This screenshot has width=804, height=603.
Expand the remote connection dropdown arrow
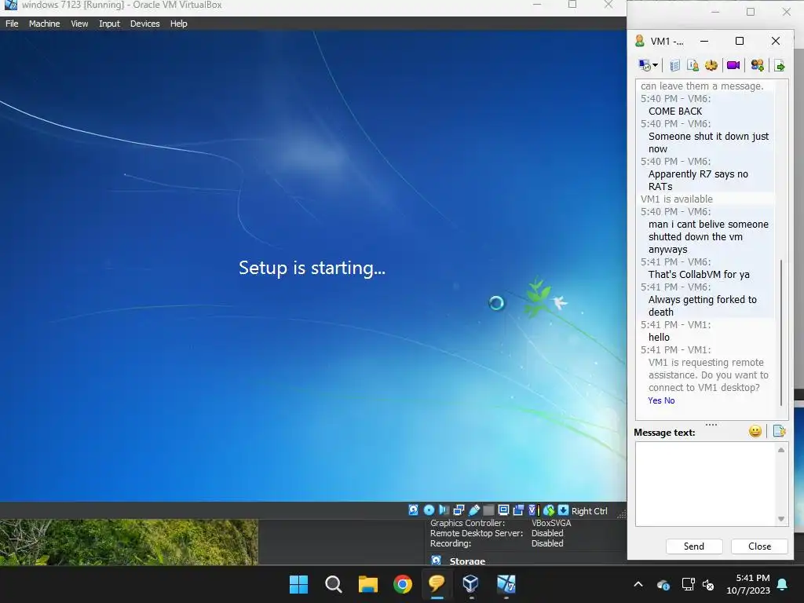(656, 65)
